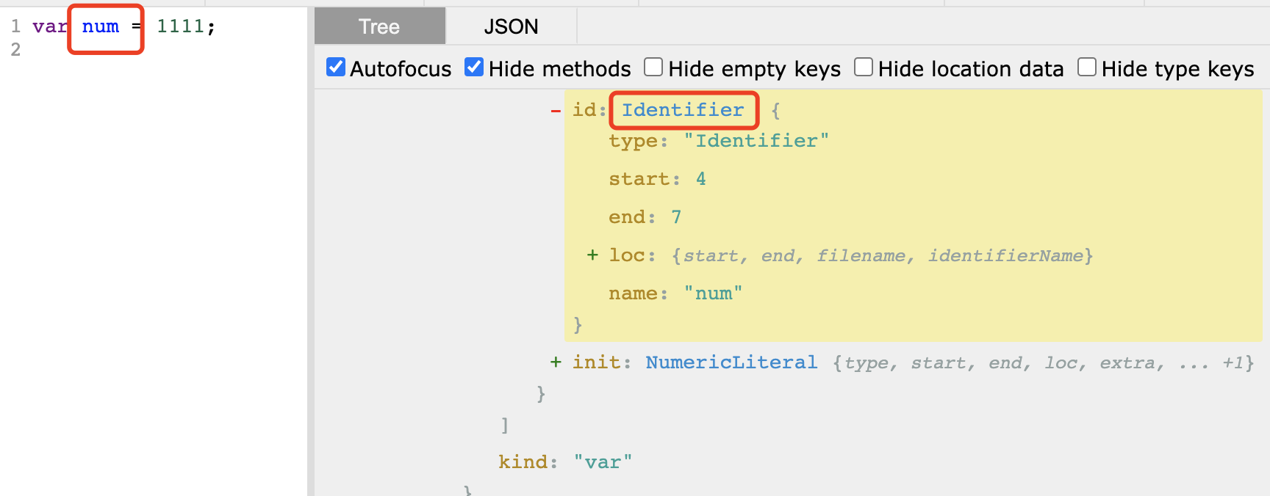This screenshot has width=1270, height=496.
Task: Expand the loc property node
Action: point(592,255)
